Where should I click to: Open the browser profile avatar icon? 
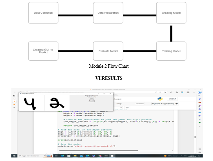(x=188, y=92)
